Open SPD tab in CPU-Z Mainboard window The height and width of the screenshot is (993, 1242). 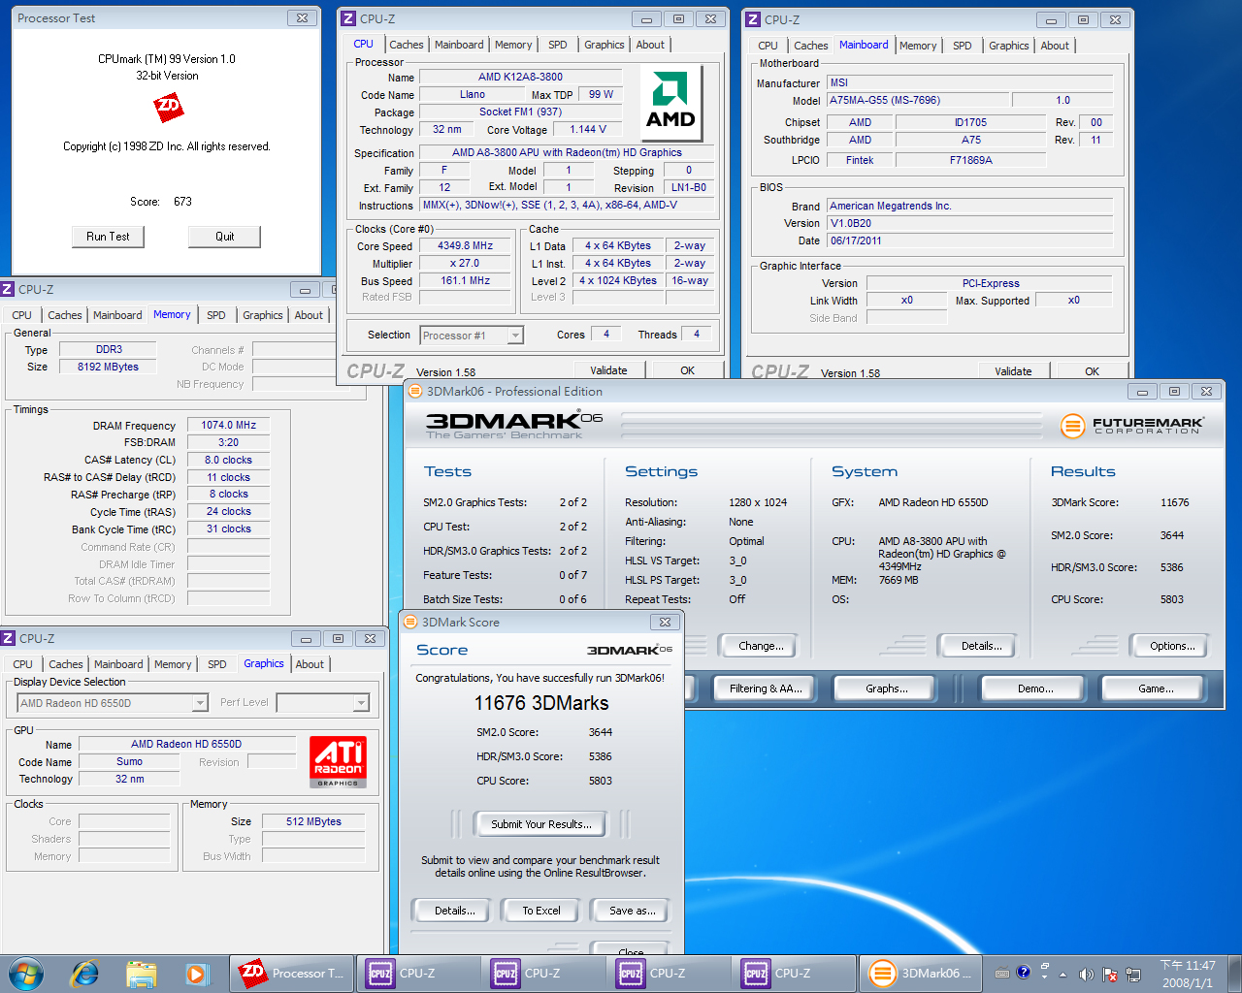pyautogui.click(x=962, y=46)
